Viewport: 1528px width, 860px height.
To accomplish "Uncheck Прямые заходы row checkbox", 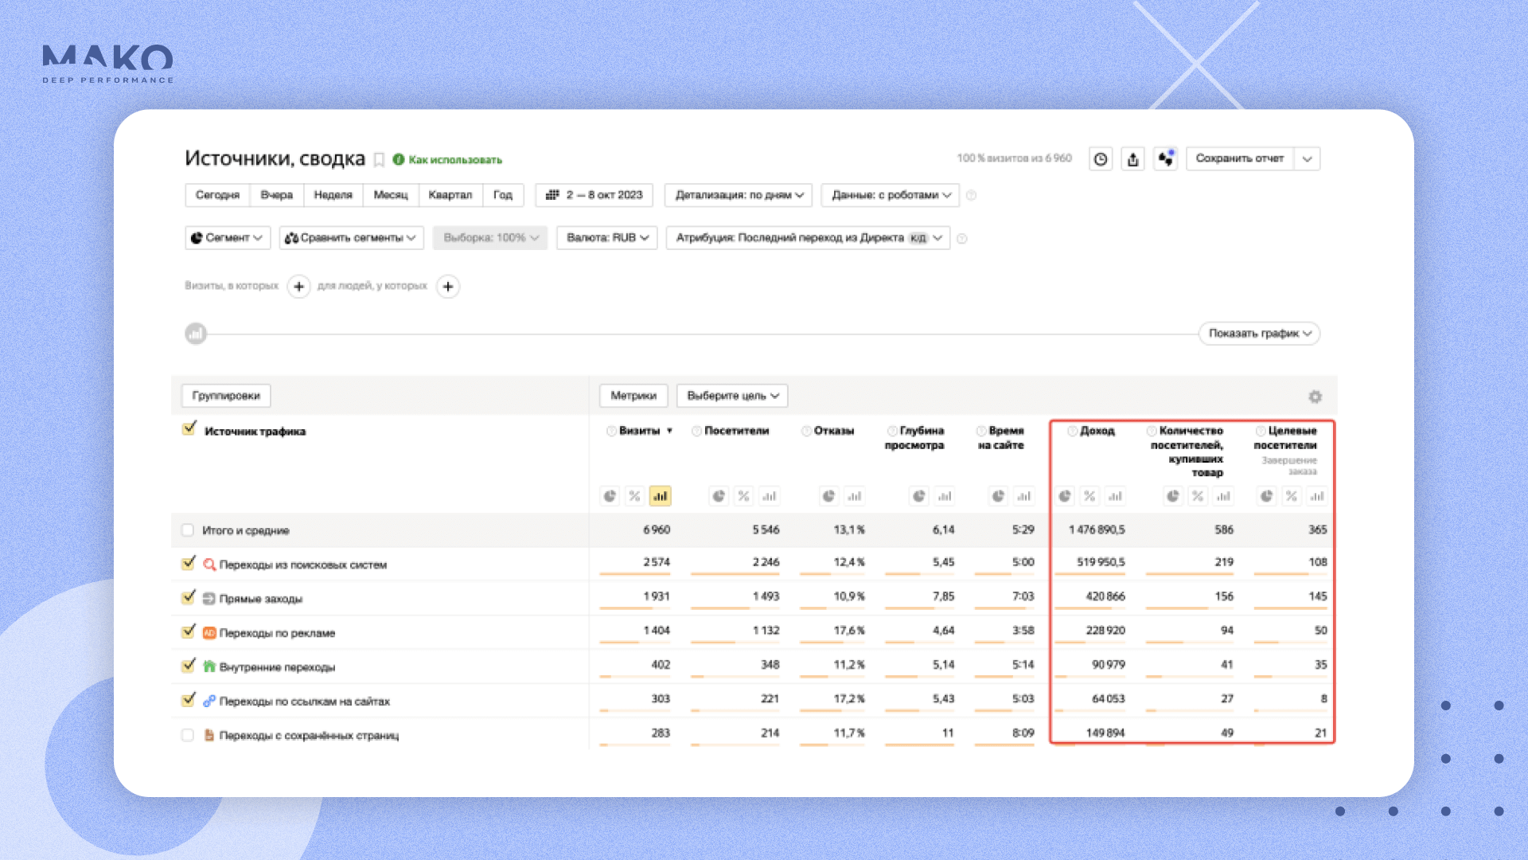I will click(189, 597).
